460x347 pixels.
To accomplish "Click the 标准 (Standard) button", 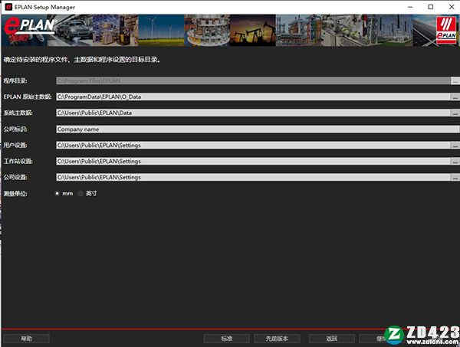I will [x=226, y=339].
